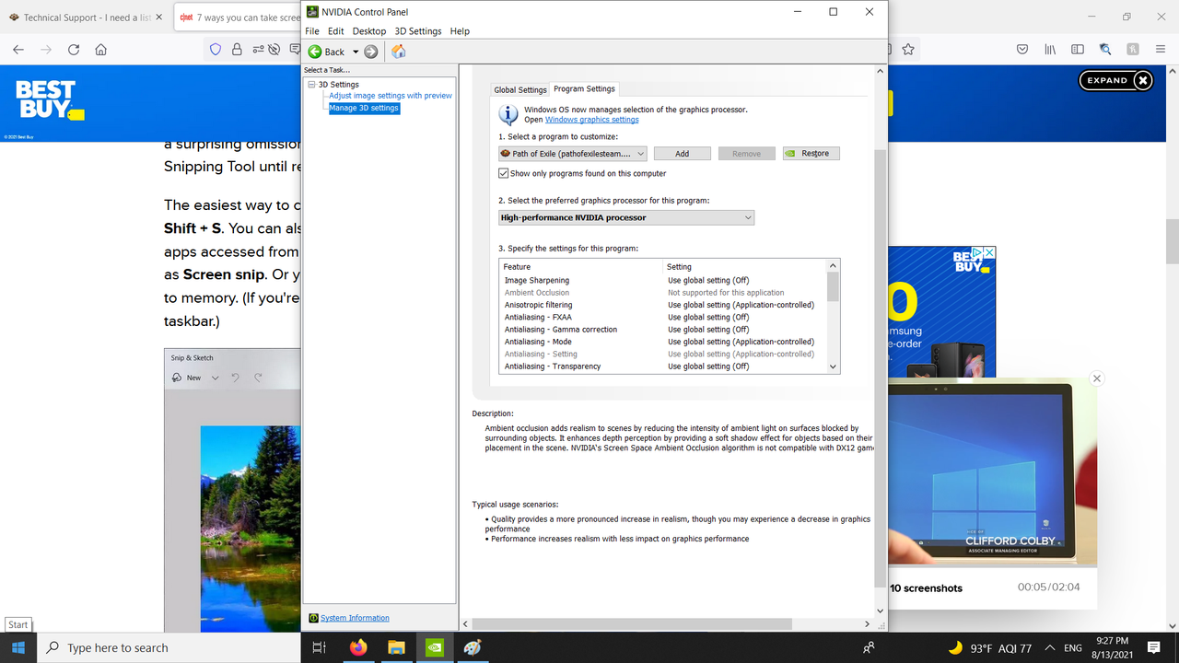Click the magnifier extension icon in Firefox toolbar

pos(1105,50)
